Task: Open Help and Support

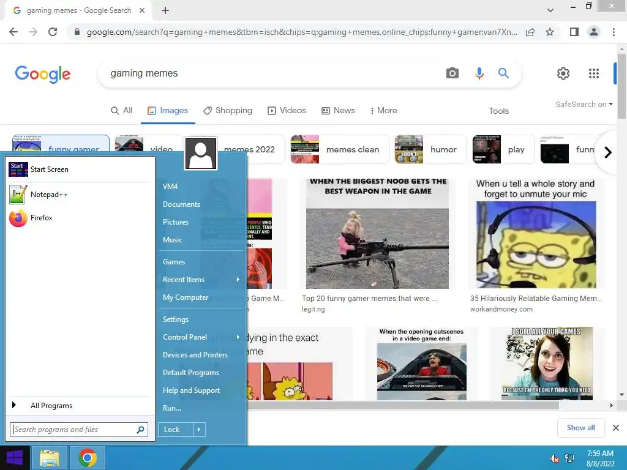Action: pyautogui.click(x=191, y=390)
